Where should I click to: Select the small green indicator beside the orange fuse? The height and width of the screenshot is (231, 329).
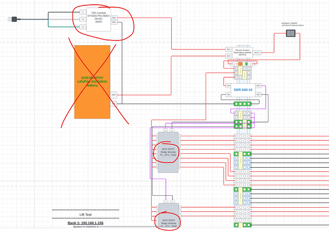(247, 64)
